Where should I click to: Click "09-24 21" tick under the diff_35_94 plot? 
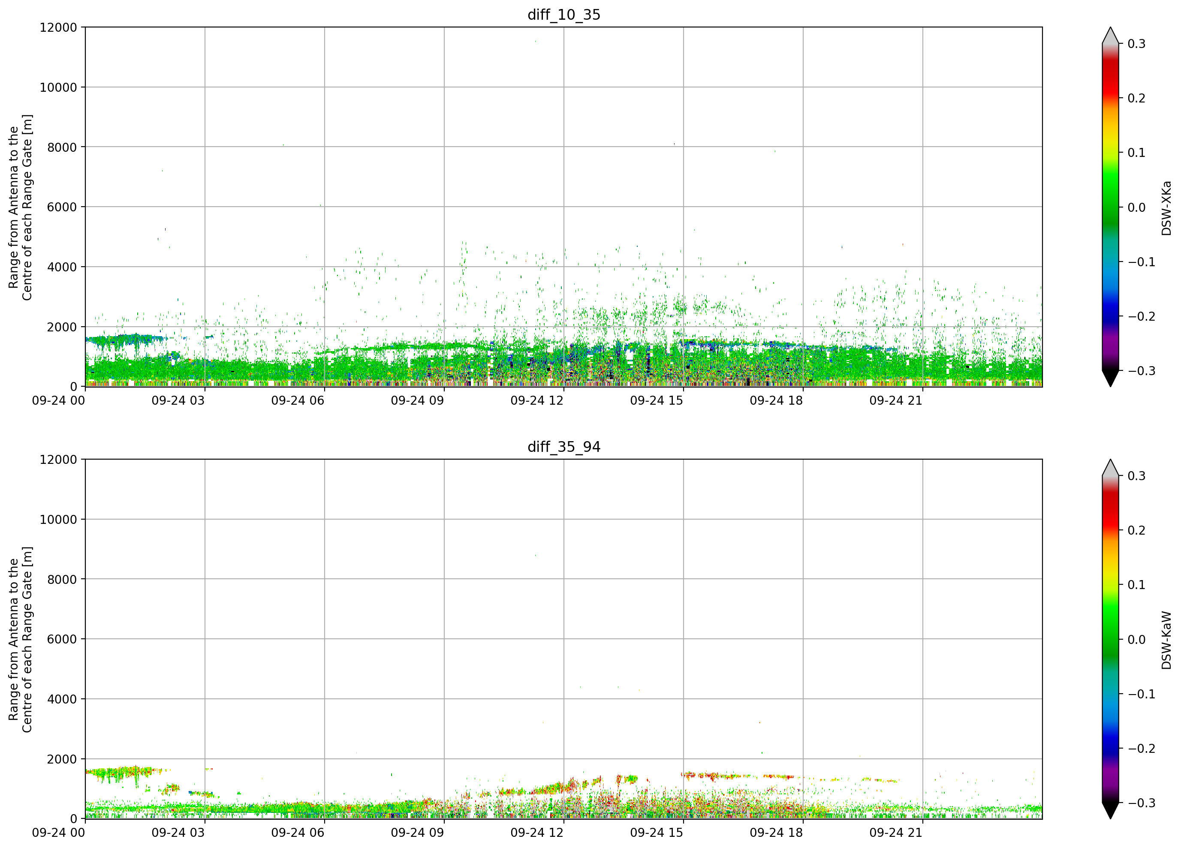(x=896, y=833)
